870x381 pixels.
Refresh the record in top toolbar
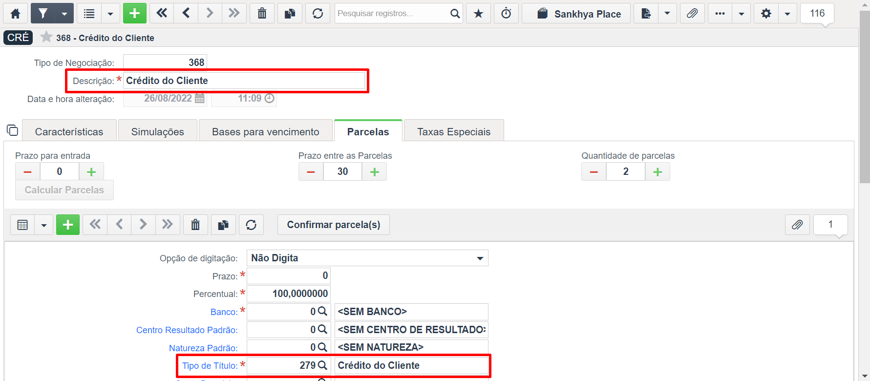point(318,13)
